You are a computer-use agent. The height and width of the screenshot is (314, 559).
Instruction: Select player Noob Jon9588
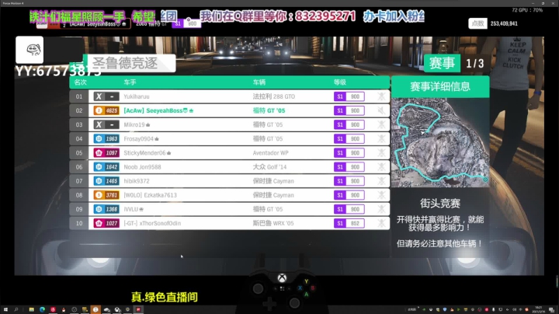[230, 167]
